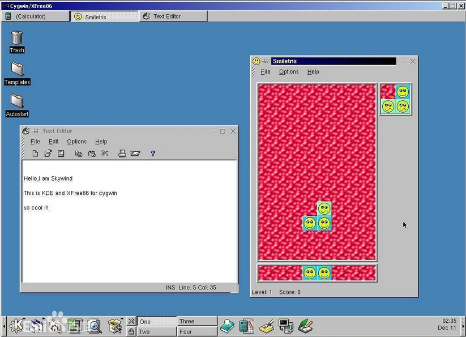The width and height of the screenshot is (466, 337).
Task: Open the terminal monitor icon in the panel
Action: tap(286, 326)
